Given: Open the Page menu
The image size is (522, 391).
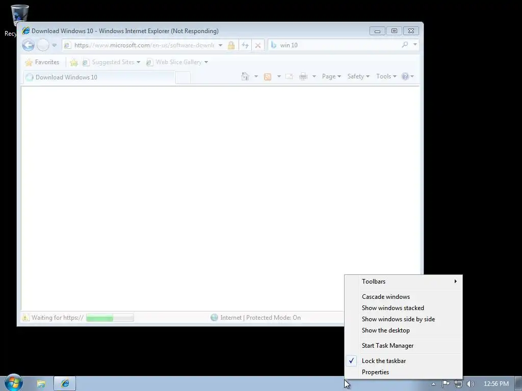Looking at the screenshot, I should point(331,76).
